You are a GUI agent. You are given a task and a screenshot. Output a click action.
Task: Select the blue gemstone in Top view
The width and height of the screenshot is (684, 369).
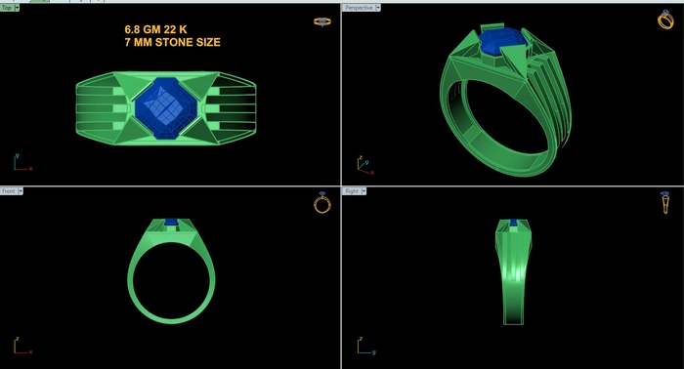coord(166,108)
